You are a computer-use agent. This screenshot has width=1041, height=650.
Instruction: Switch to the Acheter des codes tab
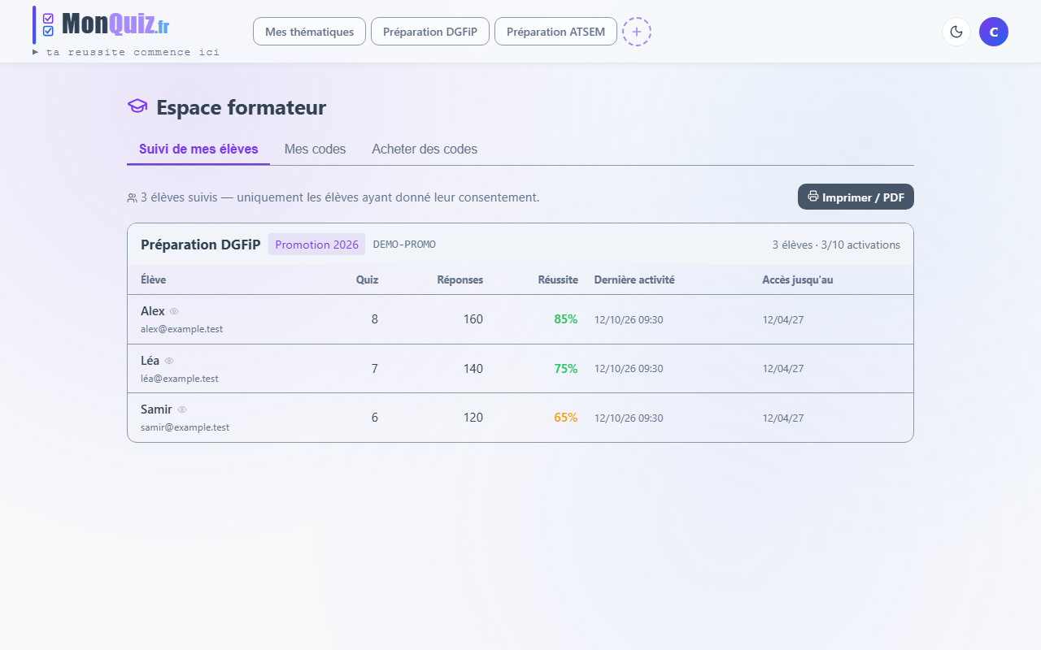pos(425,149)
